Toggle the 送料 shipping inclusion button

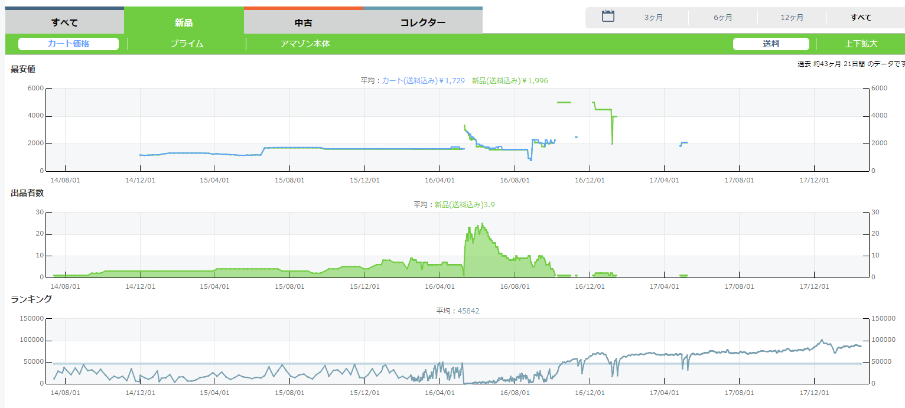pos(771,44)
